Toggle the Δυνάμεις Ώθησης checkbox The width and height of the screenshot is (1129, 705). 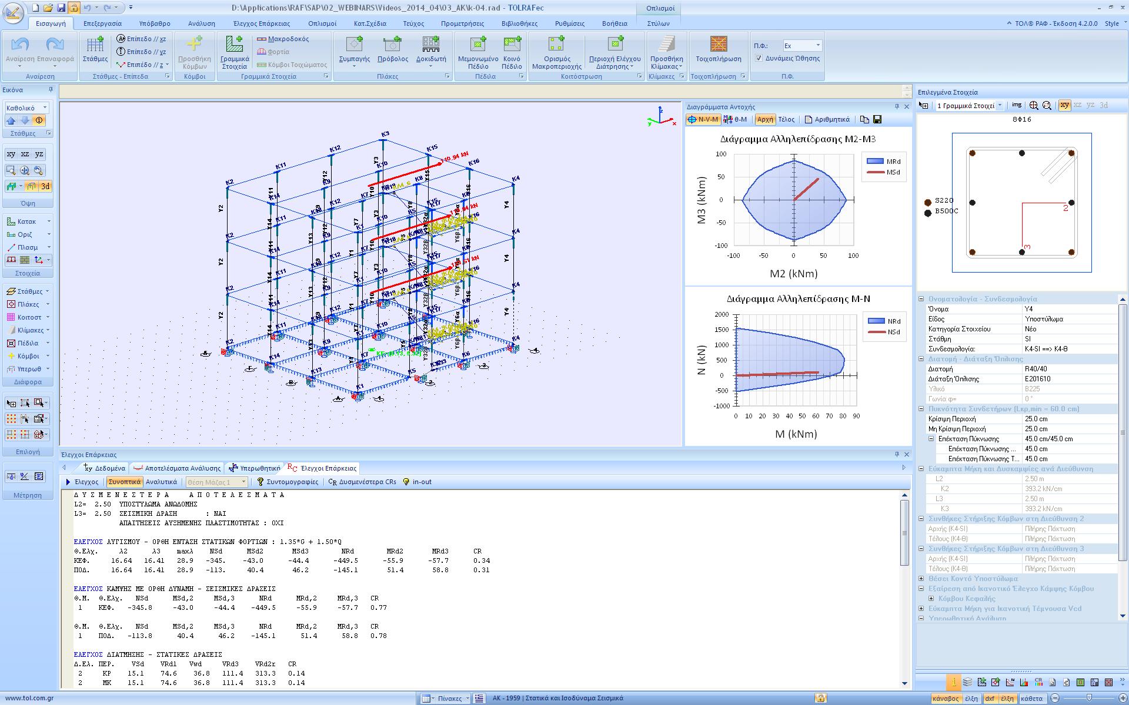pyautogui.click(x=759, y=58)
